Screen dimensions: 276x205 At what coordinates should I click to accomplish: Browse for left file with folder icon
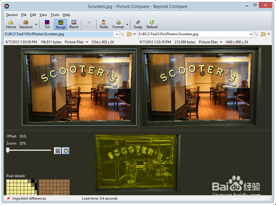tap(129, 34)
